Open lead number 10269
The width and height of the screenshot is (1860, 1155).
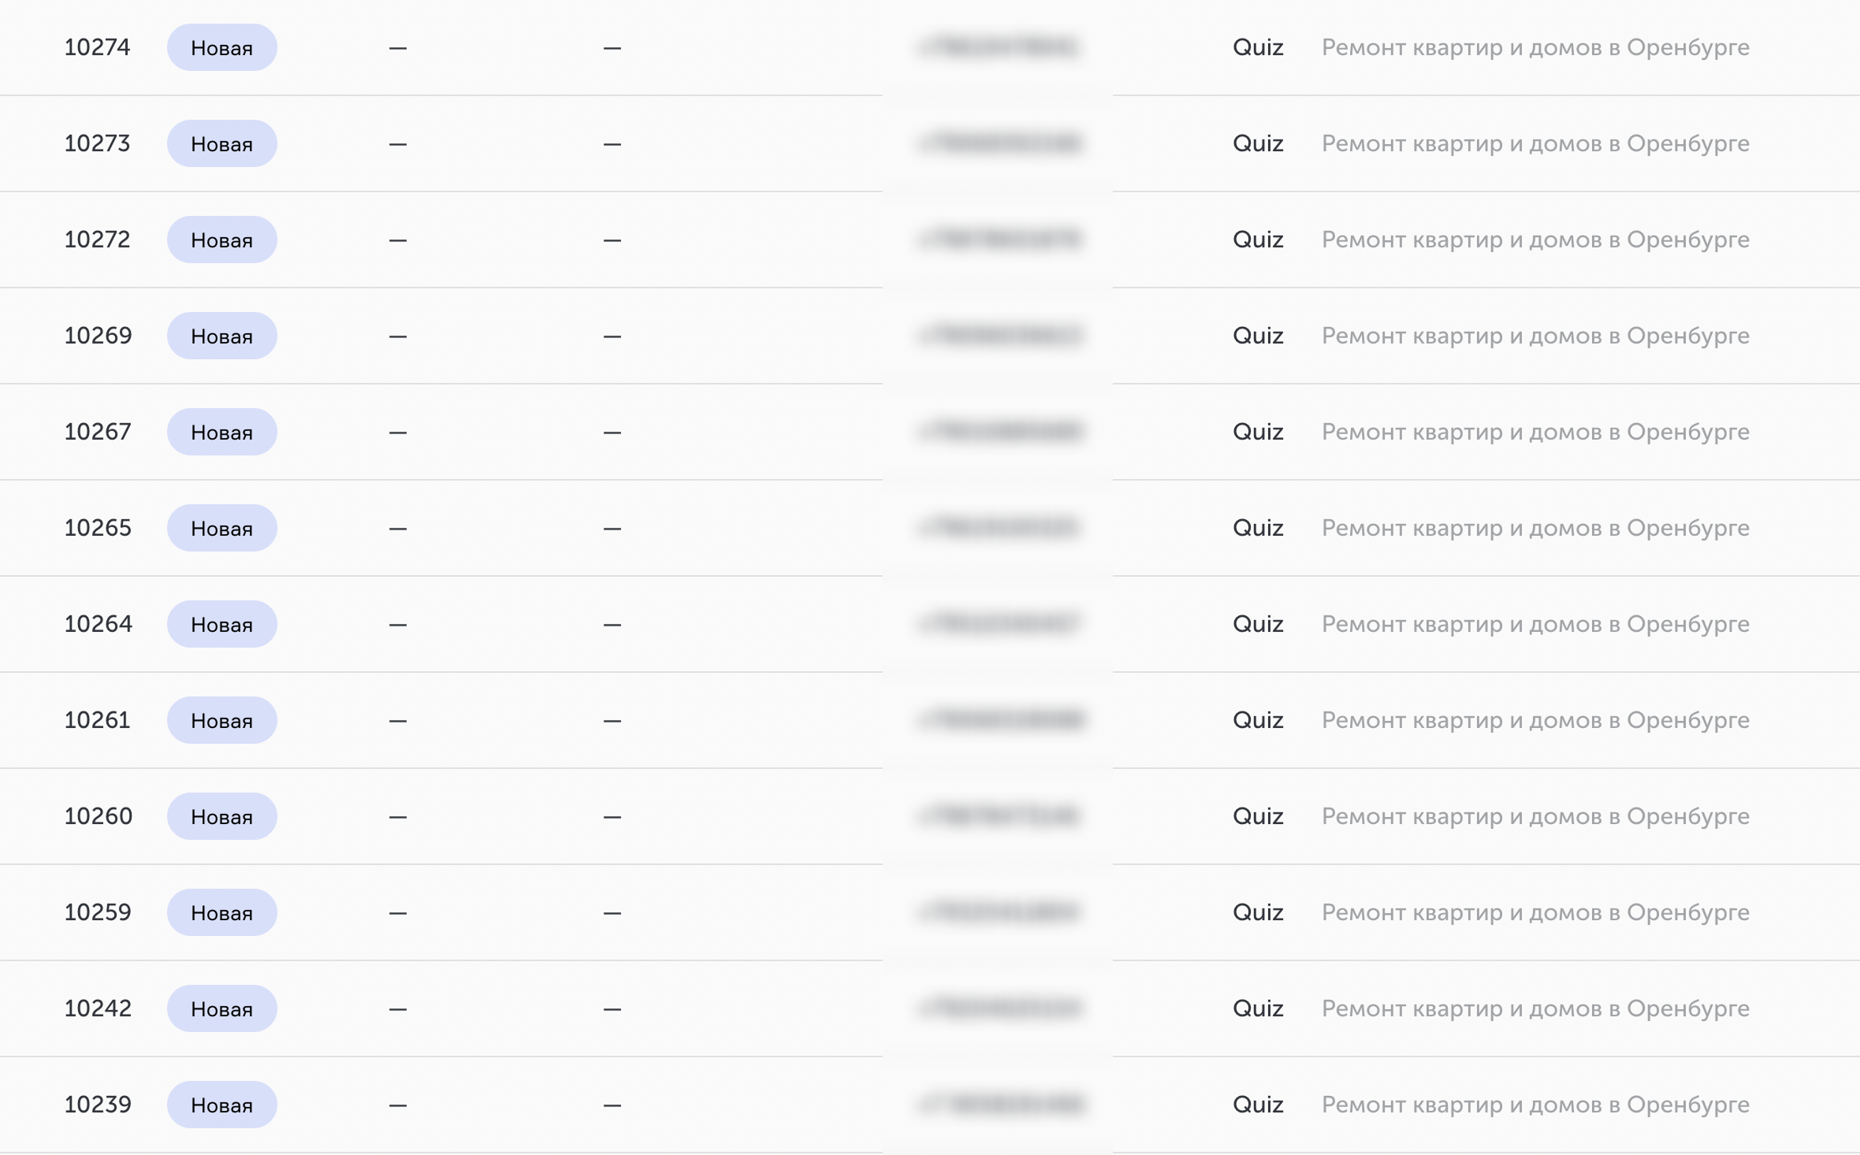click(98, 336)
